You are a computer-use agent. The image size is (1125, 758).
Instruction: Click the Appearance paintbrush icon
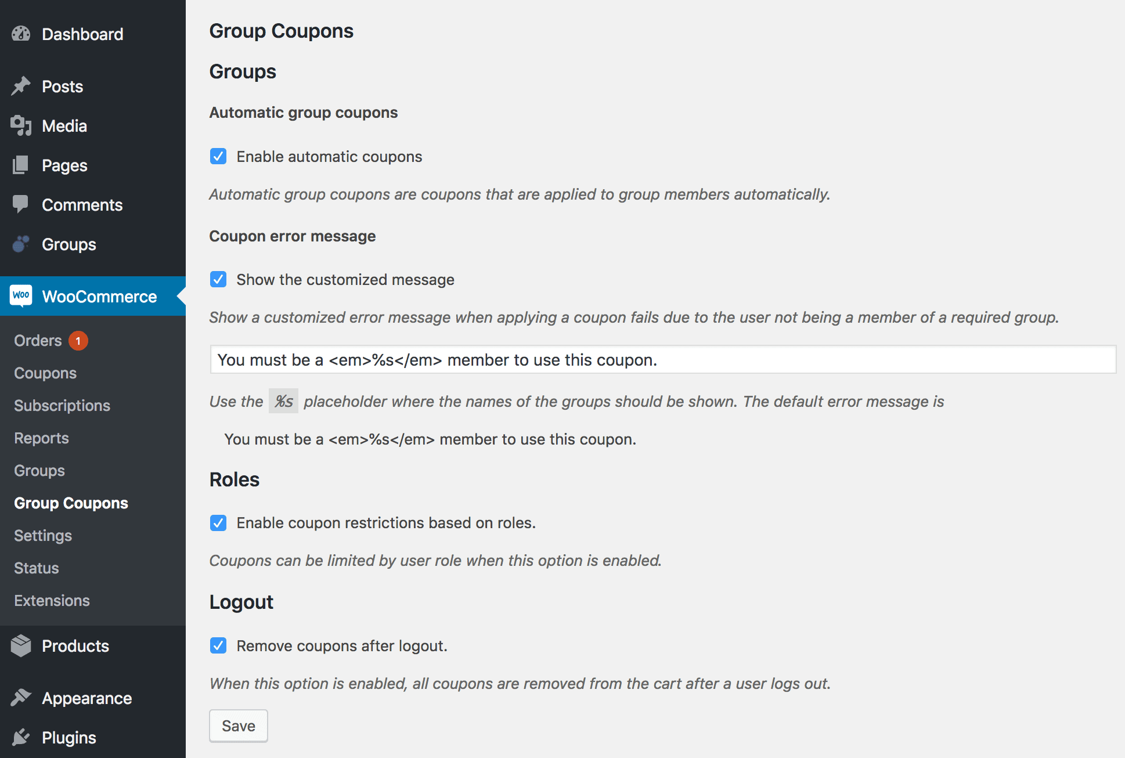[21, 698]
